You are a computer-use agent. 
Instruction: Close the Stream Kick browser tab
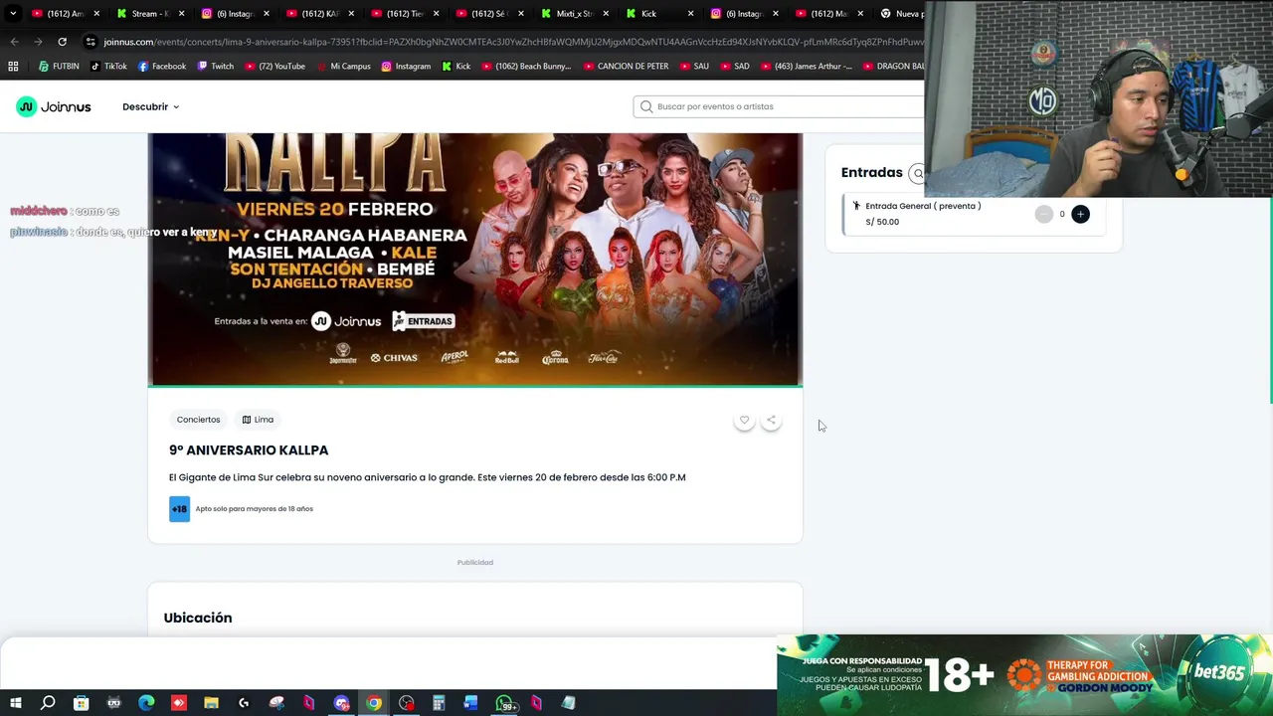coord(181,14)
